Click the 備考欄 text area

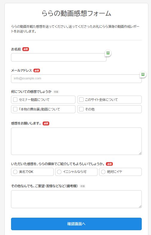click(76, 199)
